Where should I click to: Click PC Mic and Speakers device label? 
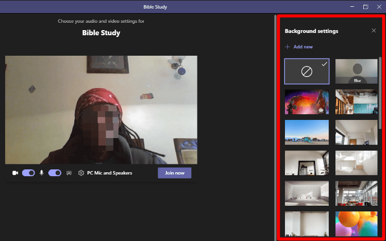pos(110,173)
